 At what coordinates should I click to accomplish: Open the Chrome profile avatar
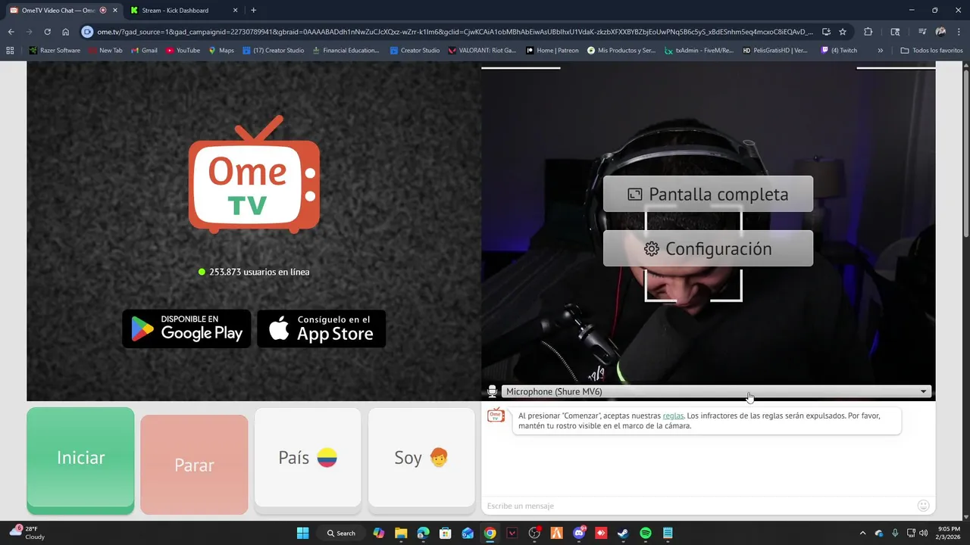pos(940,32)
